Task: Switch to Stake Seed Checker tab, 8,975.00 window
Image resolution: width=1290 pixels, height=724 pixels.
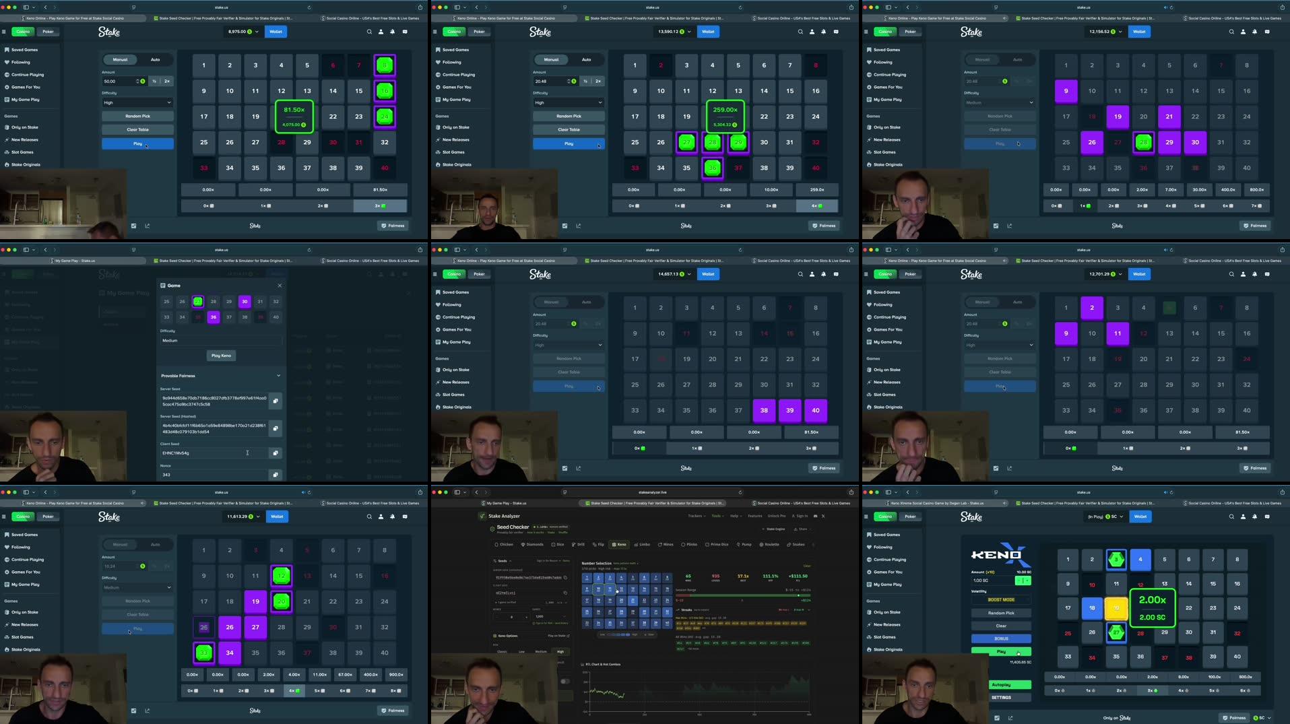Action: click(223, 18)
